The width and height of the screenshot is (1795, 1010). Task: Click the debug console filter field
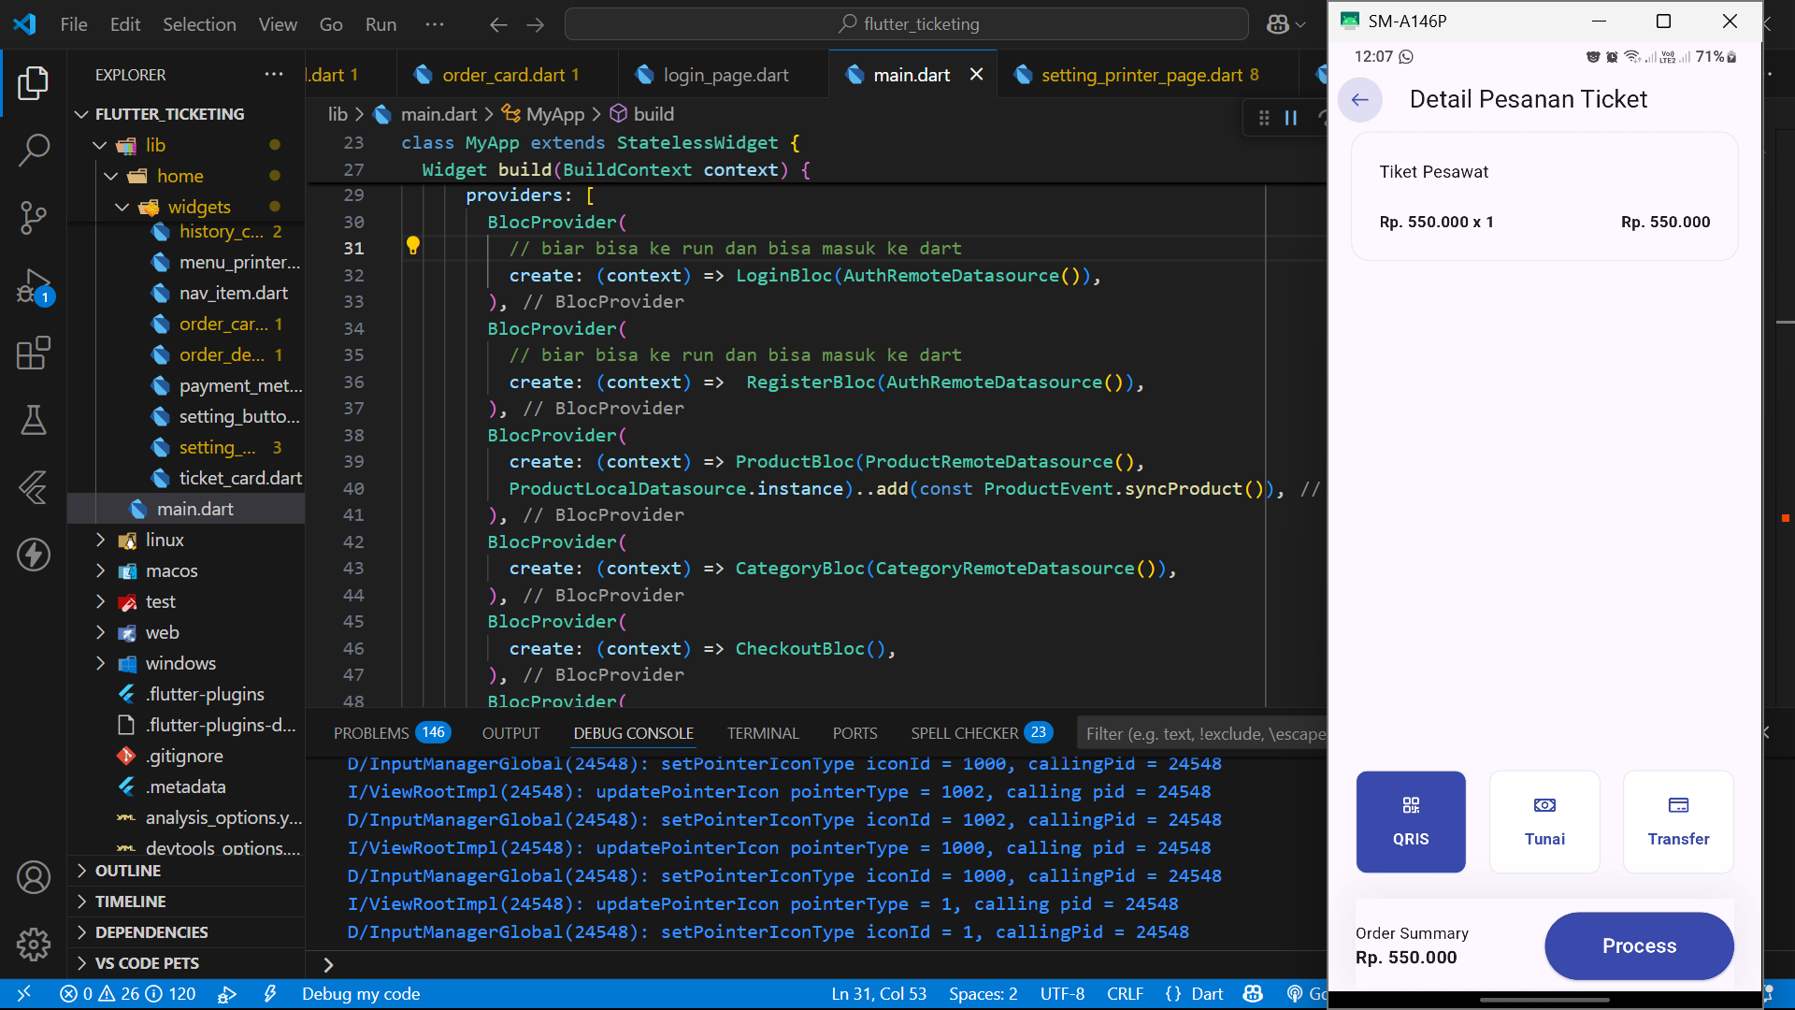point(1204,734)
